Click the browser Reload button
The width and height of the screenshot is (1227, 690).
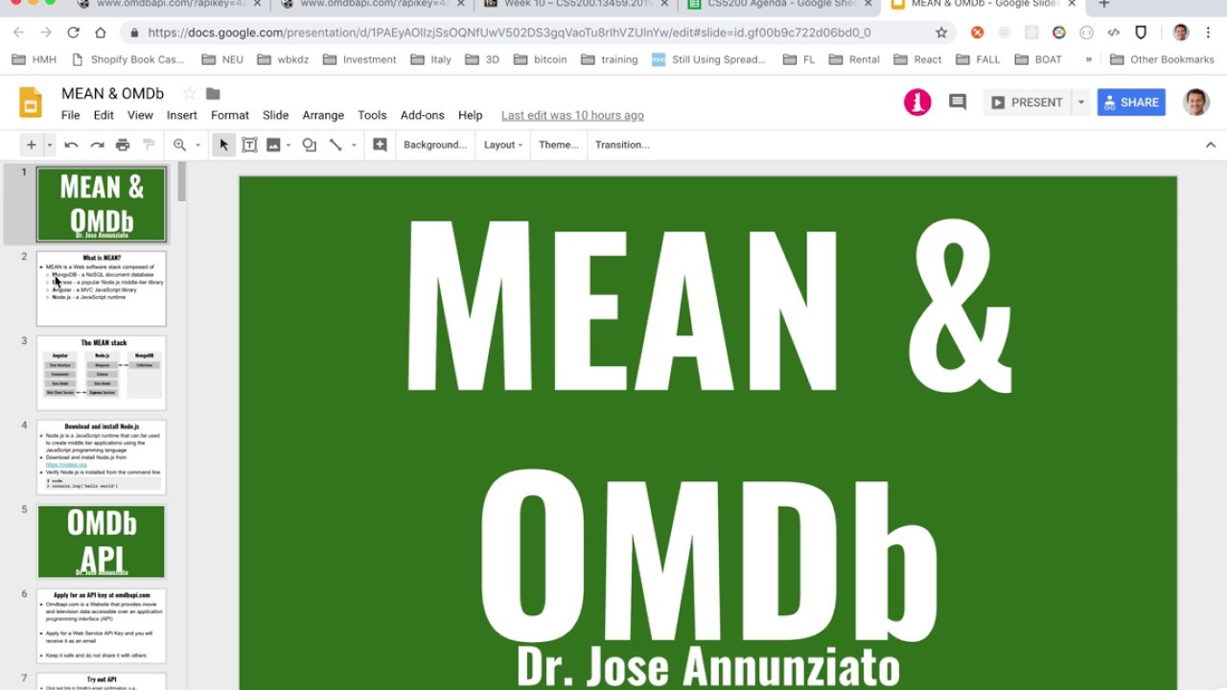[73, 33]
